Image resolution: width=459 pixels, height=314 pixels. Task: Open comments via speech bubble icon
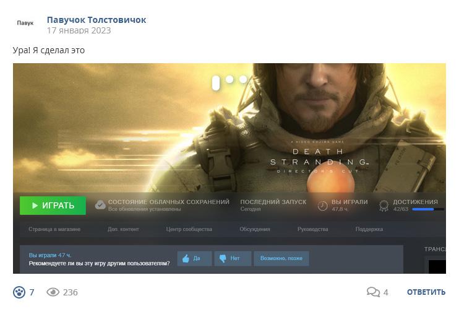pos(373,292)
